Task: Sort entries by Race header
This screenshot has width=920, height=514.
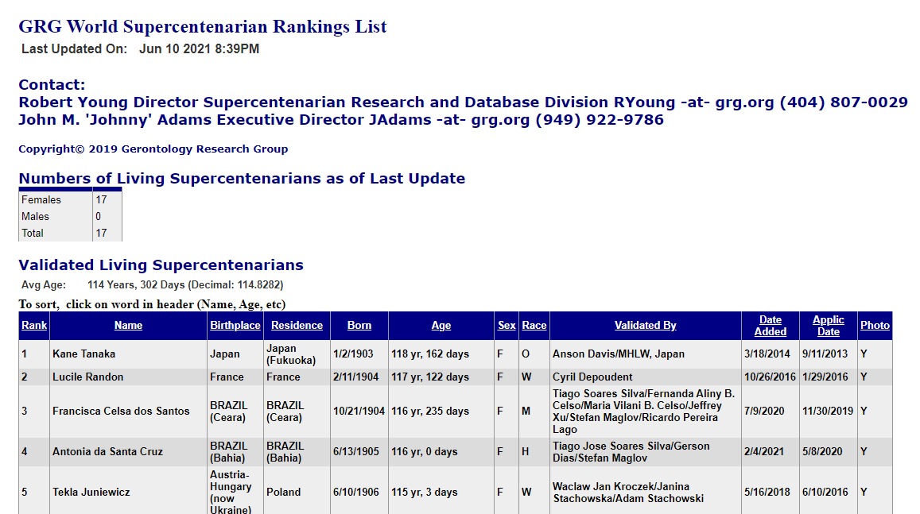Action: tap(534, 325)
